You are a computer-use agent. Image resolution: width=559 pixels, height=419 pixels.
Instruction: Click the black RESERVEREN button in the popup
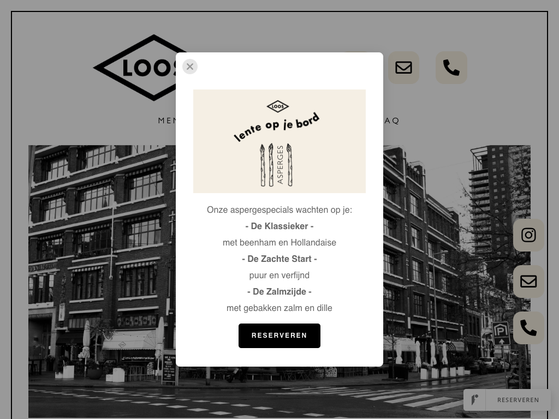click(x=279, y=336)
